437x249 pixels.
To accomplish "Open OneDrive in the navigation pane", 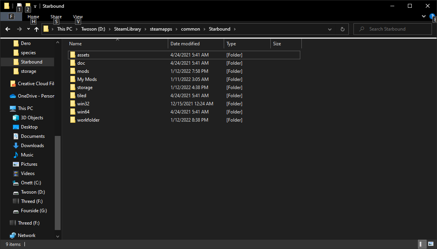I will 36,96.
